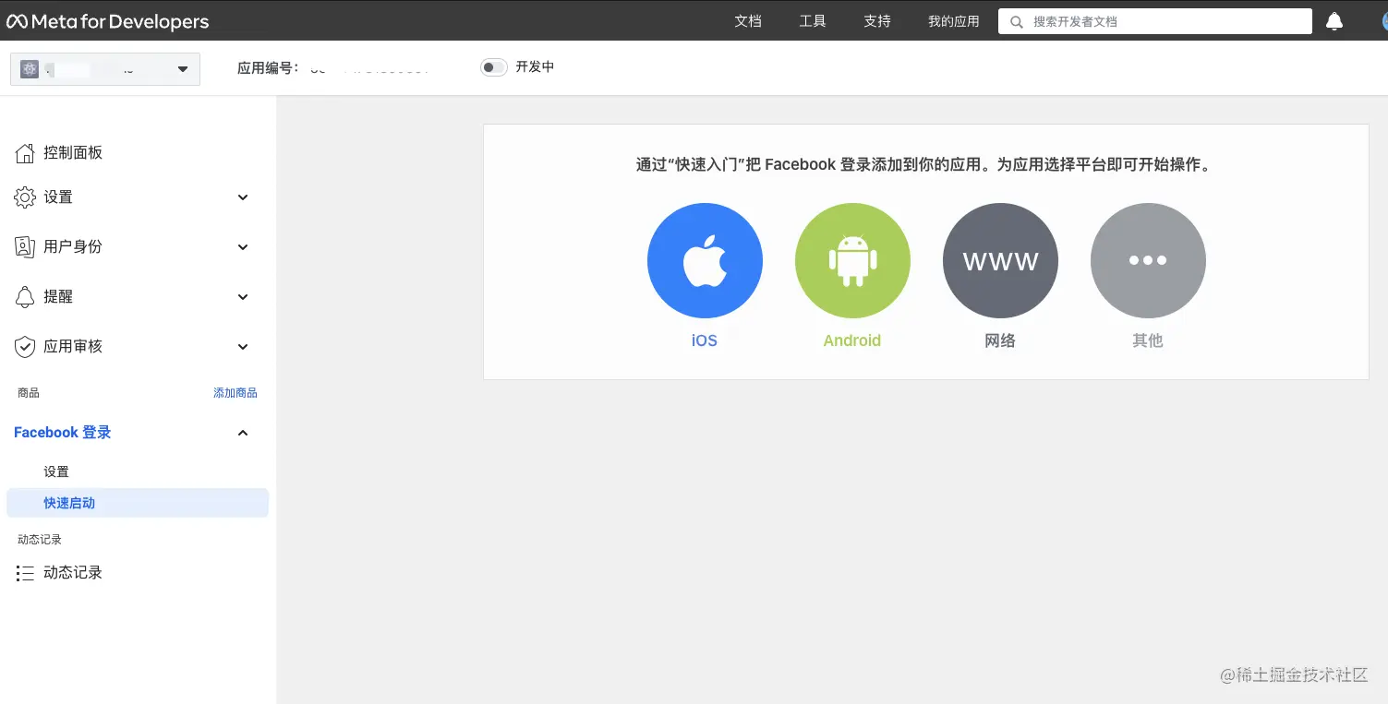Collapse the Facebook 登录 section
1388x704 pixels.
coord(242,433)
